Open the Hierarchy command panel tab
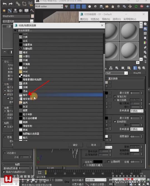 coord(15,11)
